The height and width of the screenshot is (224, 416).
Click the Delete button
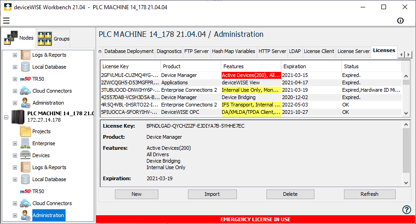[x=290, y=194]
